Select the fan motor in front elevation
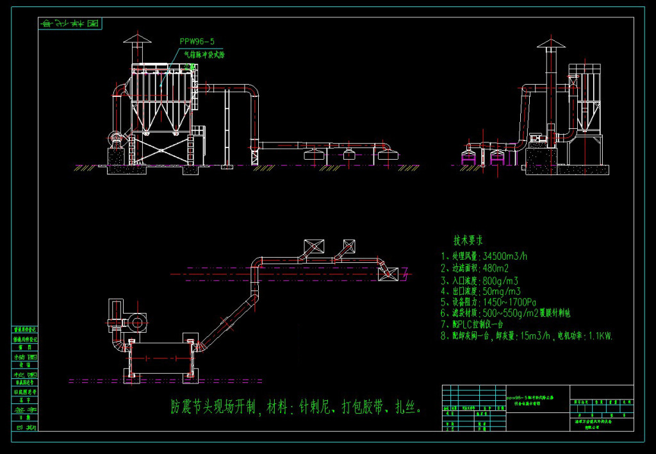Viewport: 656px width, 454px height. pyautogui.click(x=117, y=139)
